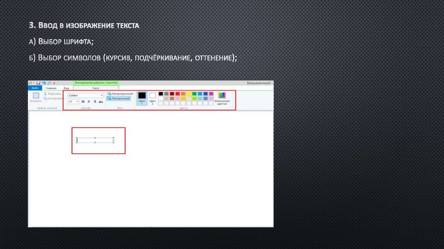Pick the white swatch in the second palette row
This screenshot has width=444, height=249.
pyautogui.click(x=161, y=98)
